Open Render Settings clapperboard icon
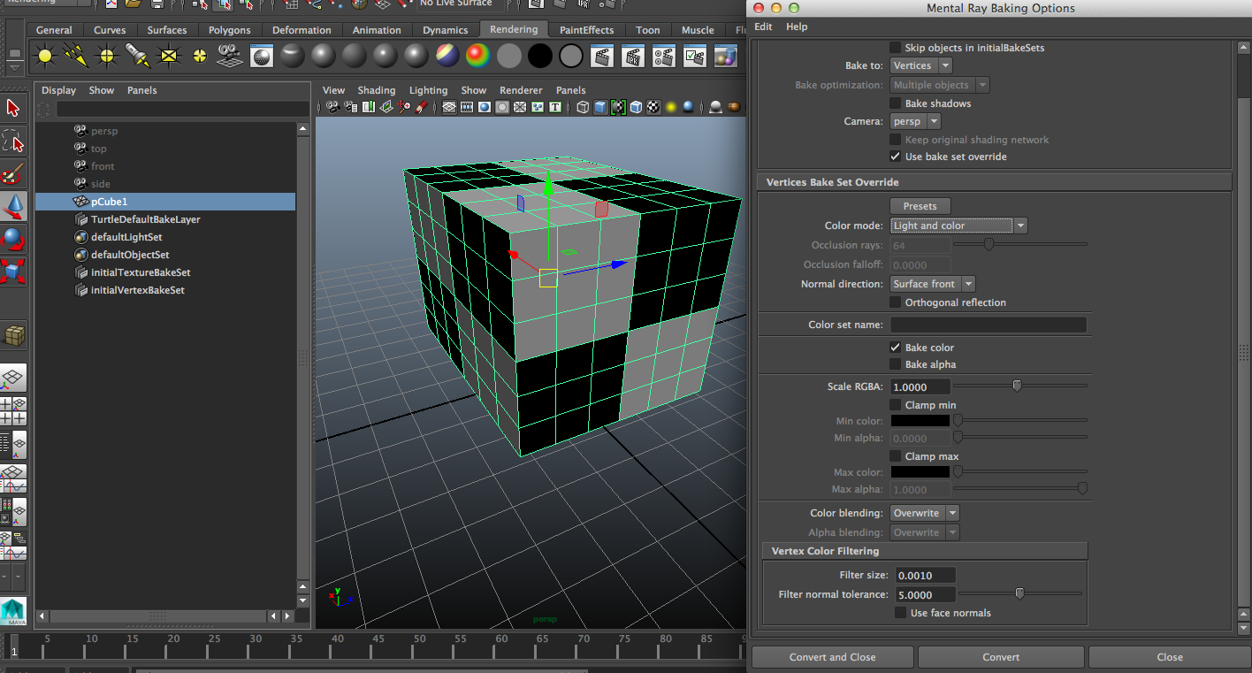Screen dimensions: 1252x673 point(664,57)
